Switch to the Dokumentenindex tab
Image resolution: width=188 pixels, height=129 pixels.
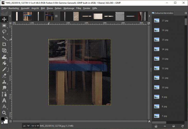(163, 13)
